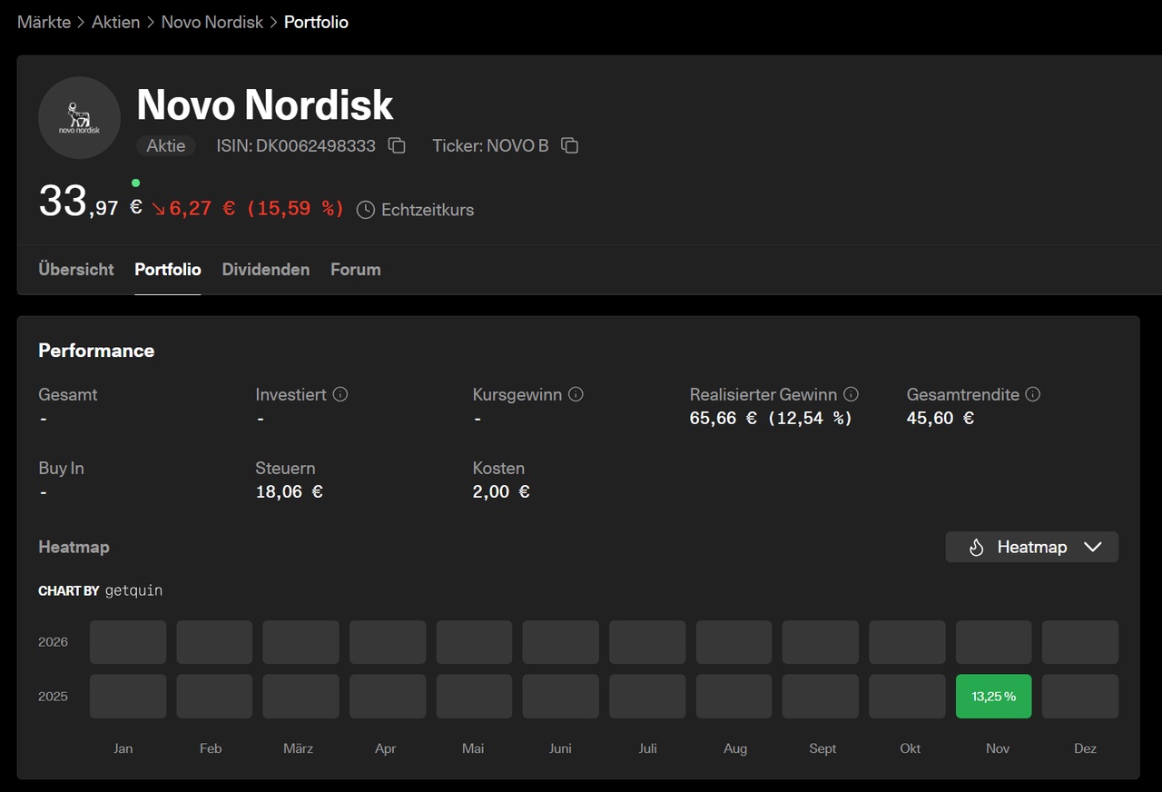Viewport: 1162px width, 792px height.
Task: Click the green November 2025 heatmap cell
Action: click(x=993, y=697)
